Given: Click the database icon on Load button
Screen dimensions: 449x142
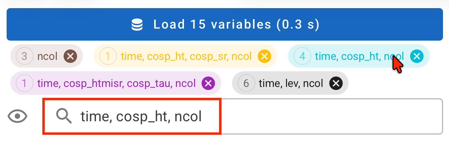Looking at the screenshot, I should (137, 25).
